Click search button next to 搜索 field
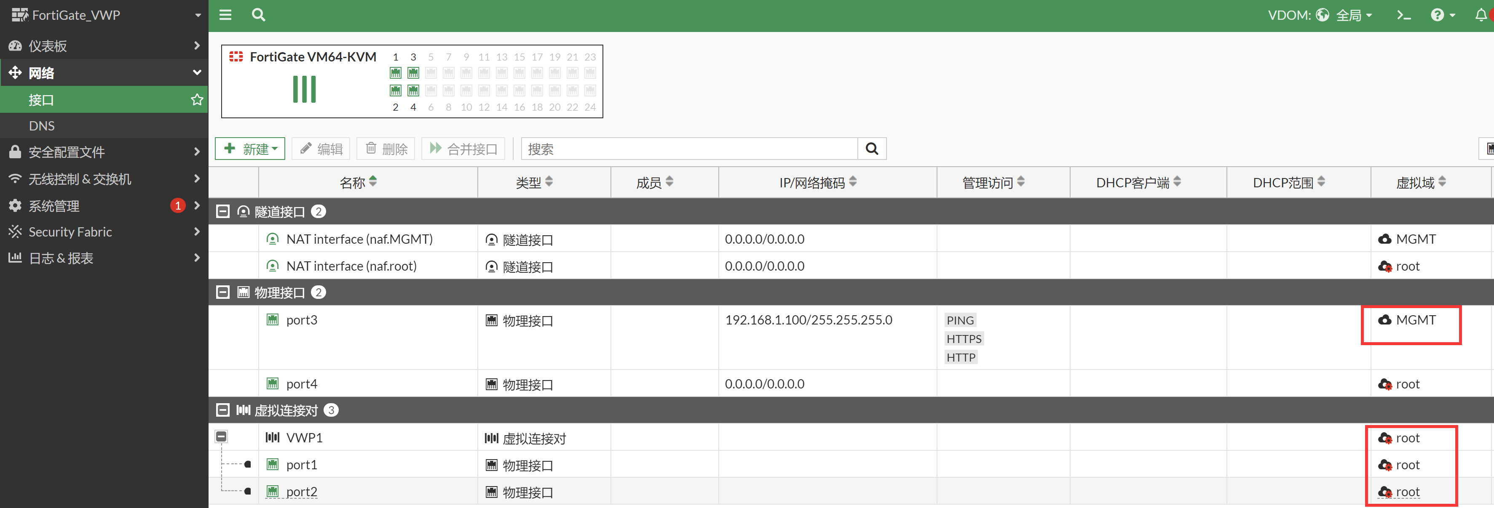The width and height of the screenshot is (1494, 508). [x=871, y=149]
